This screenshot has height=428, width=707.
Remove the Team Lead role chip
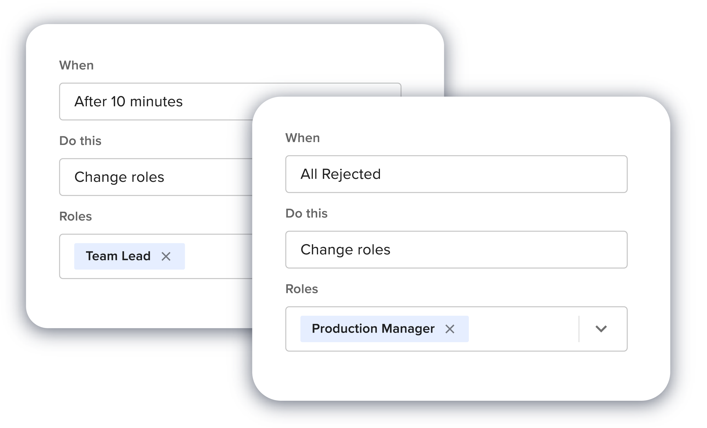coord(166,256)
